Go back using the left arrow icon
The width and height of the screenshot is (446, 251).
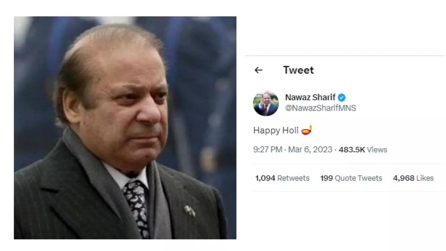click(258, 70)
